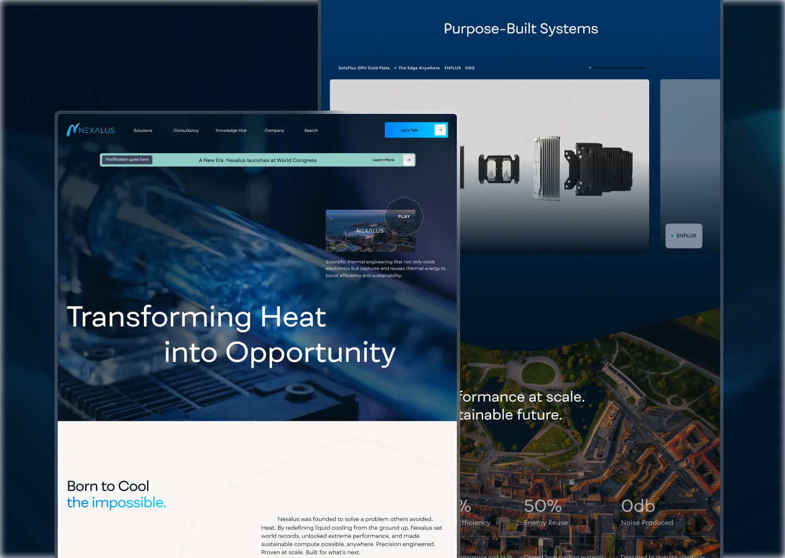The height and width of the screenshot is (558, 785).
Task: Click the 'Transforming Heat' headline
Action: [196, 317]
